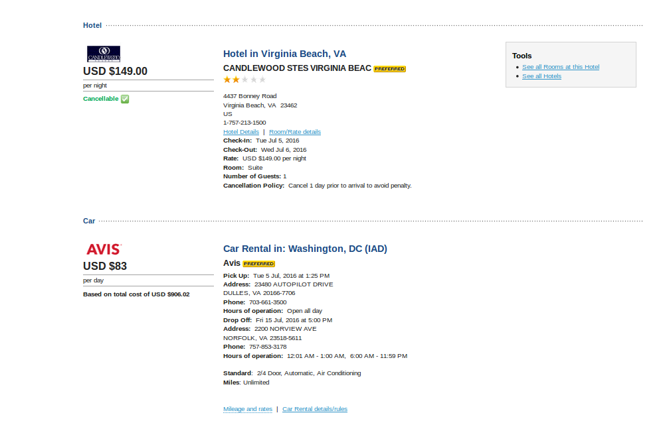
Task: Open Car Rental details/rules link
Action: click(x=315, y=409)
